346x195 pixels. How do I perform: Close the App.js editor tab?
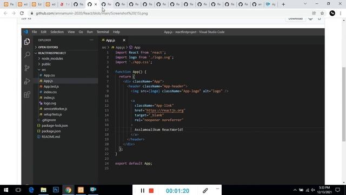click(124, 40)
